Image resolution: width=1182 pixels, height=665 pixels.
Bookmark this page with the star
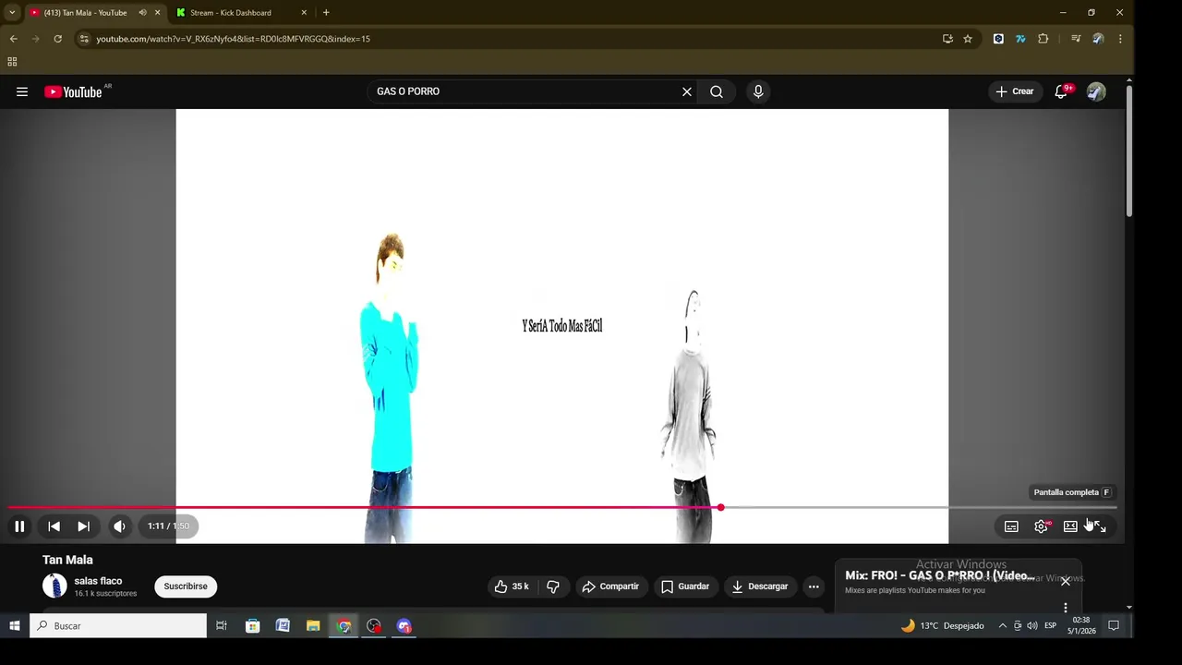[x=968, y=39]
